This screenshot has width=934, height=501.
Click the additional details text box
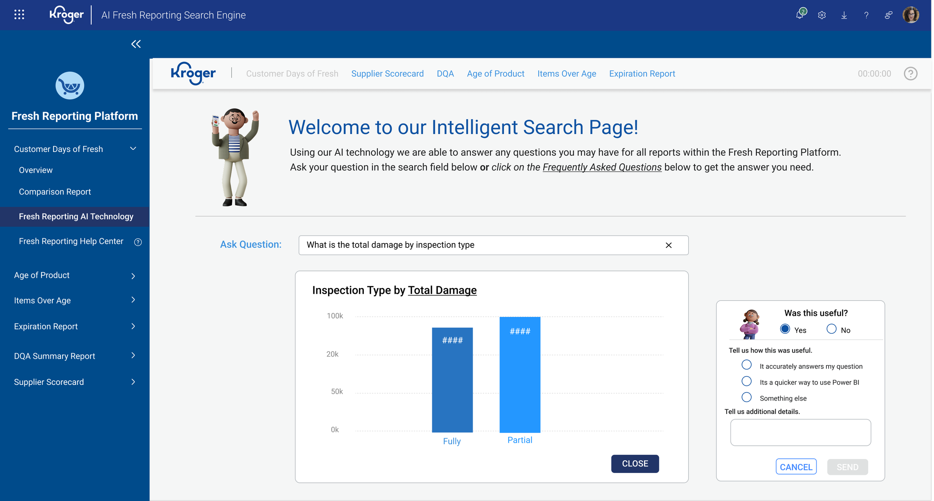800,432
